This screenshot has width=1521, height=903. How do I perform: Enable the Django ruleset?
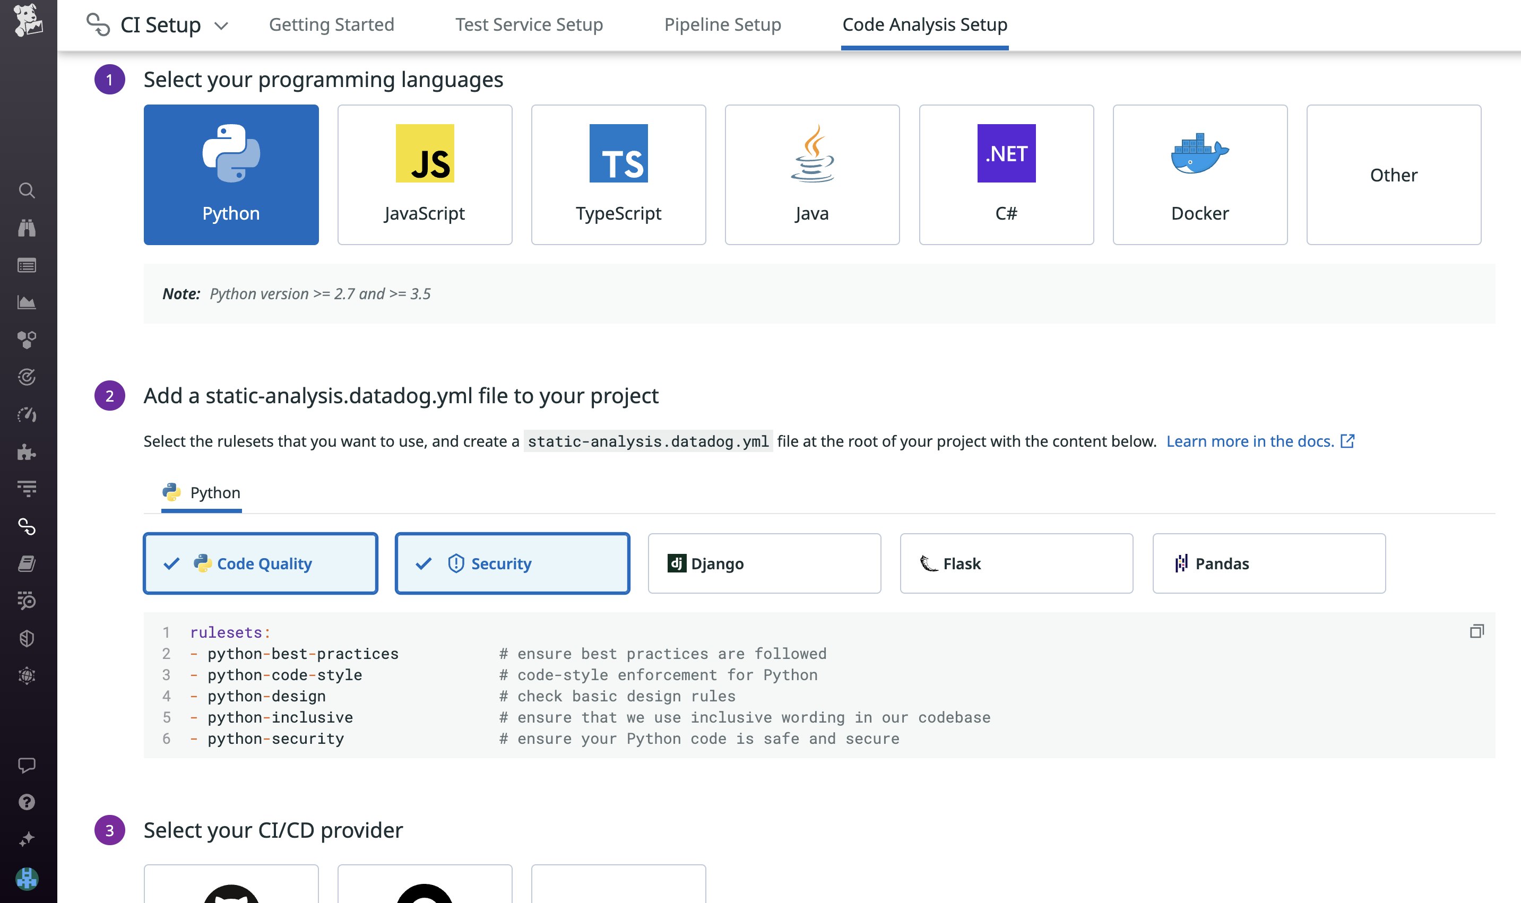pos(764,563)
